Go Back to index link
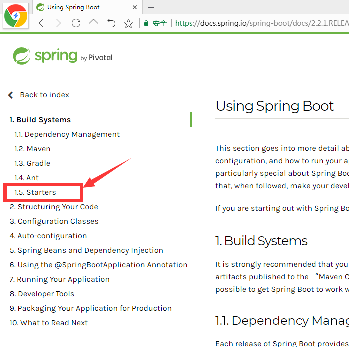349x347 pixels. (x=45, y=95)
